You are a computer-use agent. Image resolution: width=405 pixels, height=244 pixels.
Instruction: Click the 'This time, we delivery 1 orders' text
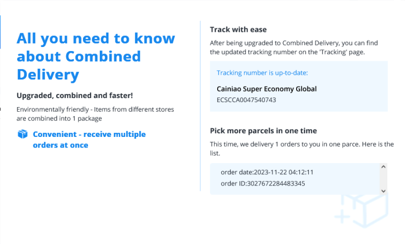point(302,148)
